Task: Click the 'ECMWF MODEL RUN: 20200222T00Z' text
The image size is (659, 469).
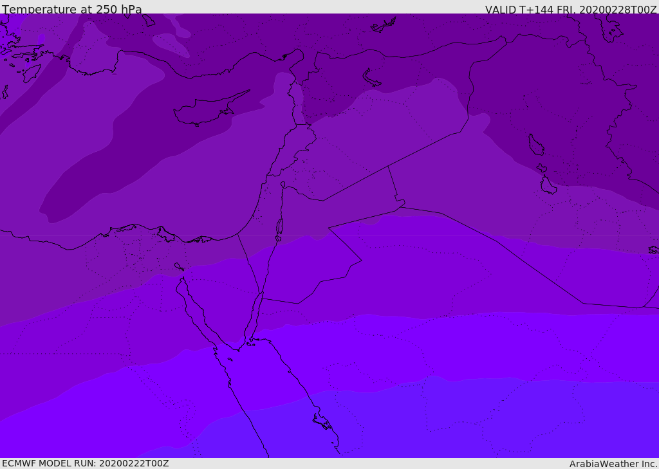Action: click(86, 463)
